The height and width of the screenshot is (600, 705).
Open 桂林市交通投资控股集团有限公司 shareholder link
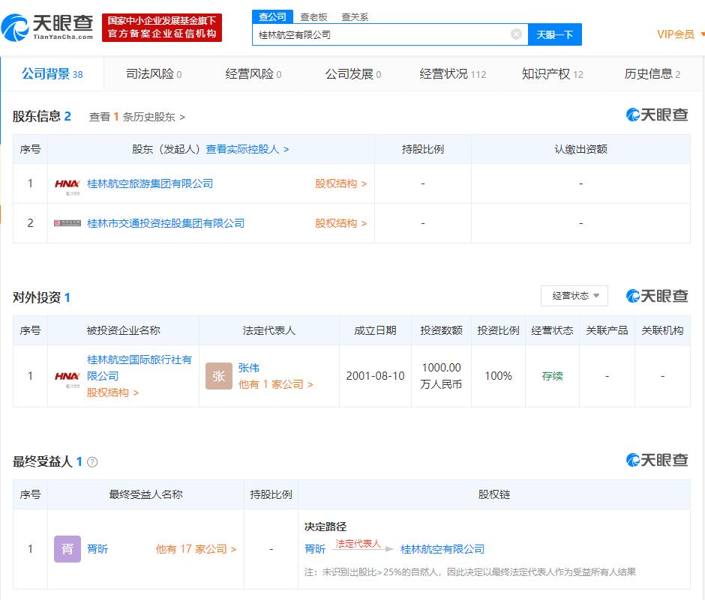pyautogui.click(x=166, y=223)
